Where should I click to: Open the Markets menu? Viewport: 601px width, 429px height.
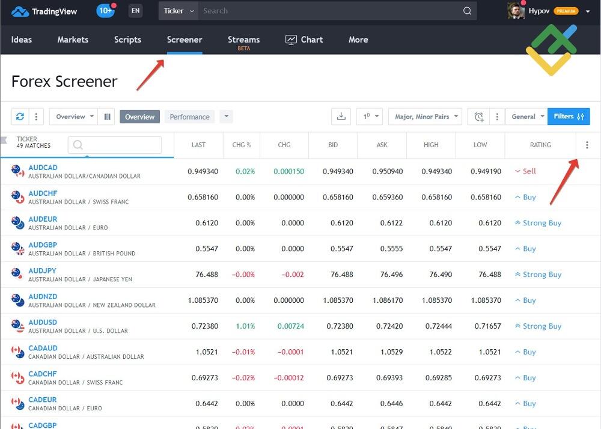pos(73,40)
